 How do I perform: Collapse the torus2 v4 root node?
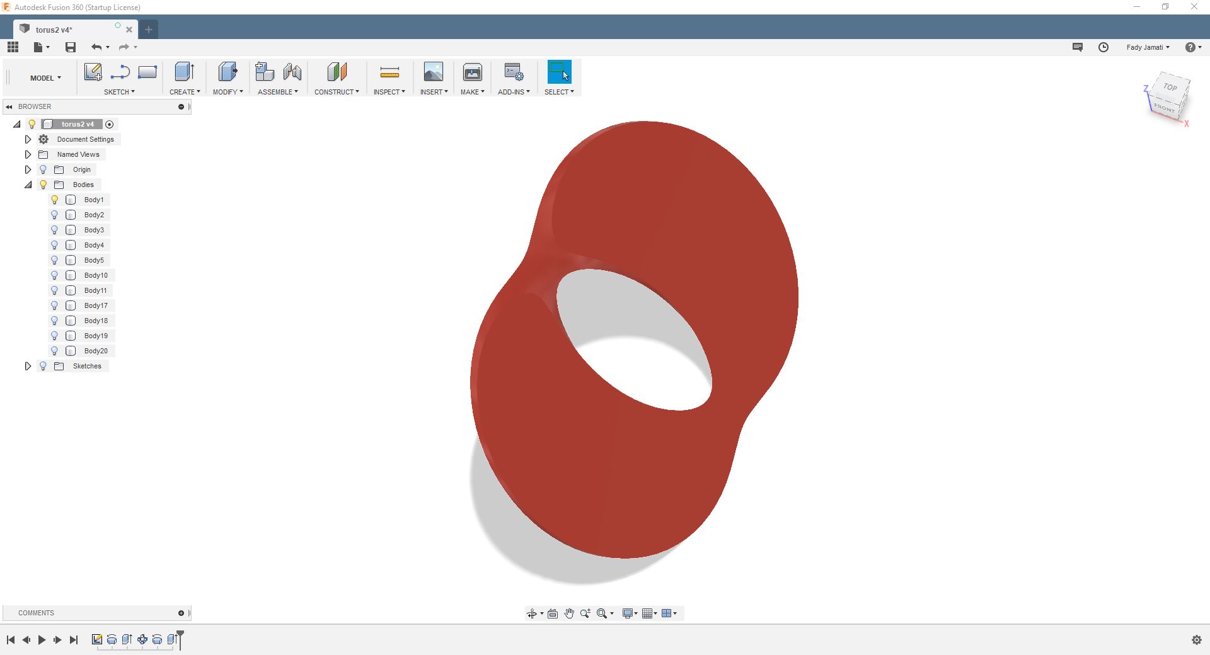(x=17, y=124)
